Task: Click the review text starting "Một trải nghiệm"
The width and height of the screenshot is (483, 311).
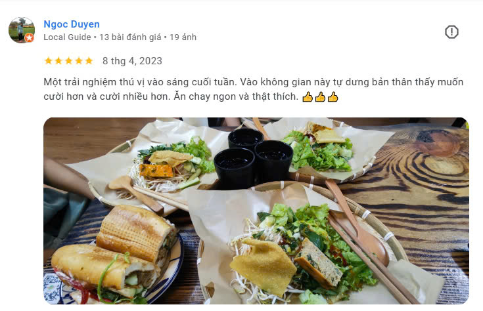Action: (253, 89)
